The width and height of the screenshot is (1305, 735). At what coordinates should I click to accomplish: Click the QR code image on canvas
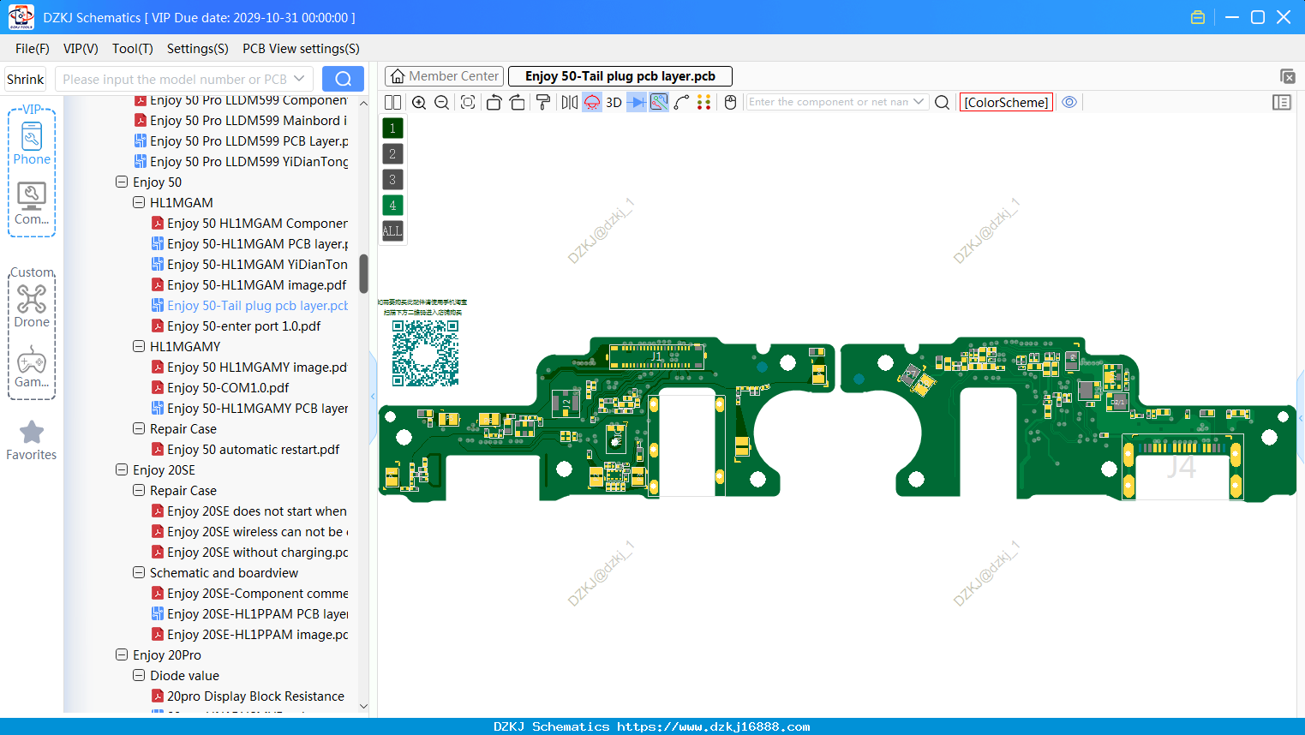point(425,353)
